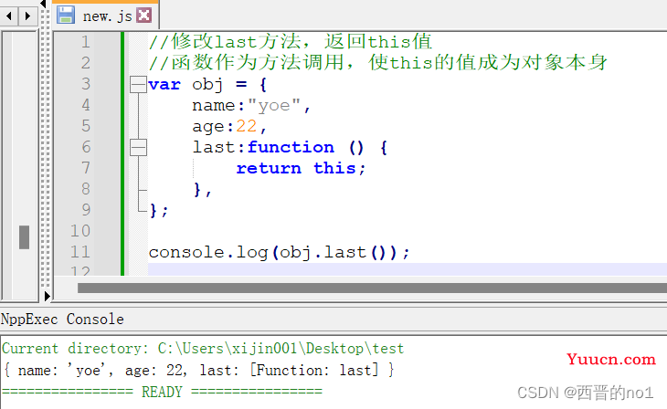
Task: Click the editor horizontal scrollbar
Action: pos(372,288)
